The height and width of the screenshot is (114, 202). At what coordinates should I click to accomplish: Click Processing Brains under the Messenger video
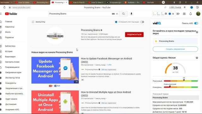[x=92, y=70]
